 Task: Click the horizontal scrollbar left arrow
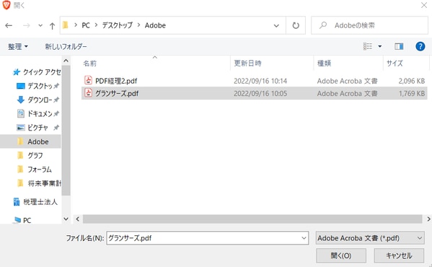(78, 219)
